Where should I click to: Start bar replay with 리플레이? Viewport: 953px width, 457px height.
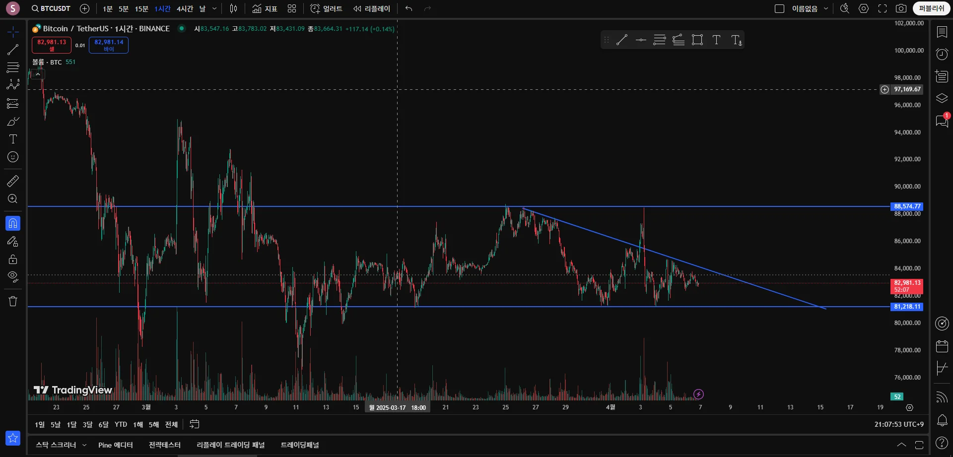pyautogui.click(x=372, y=8)
